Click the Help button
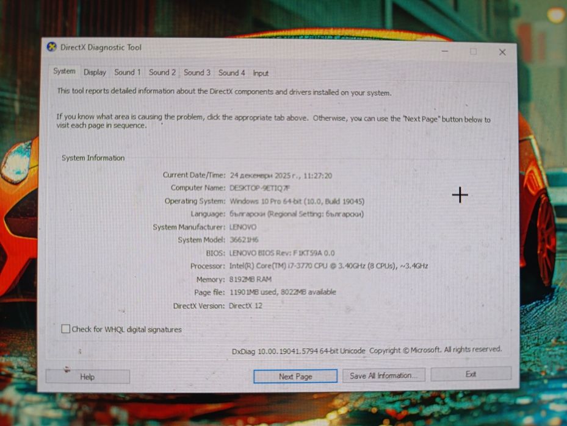The width and height of the screenshot is (567, 426). (x=87, y=377)
